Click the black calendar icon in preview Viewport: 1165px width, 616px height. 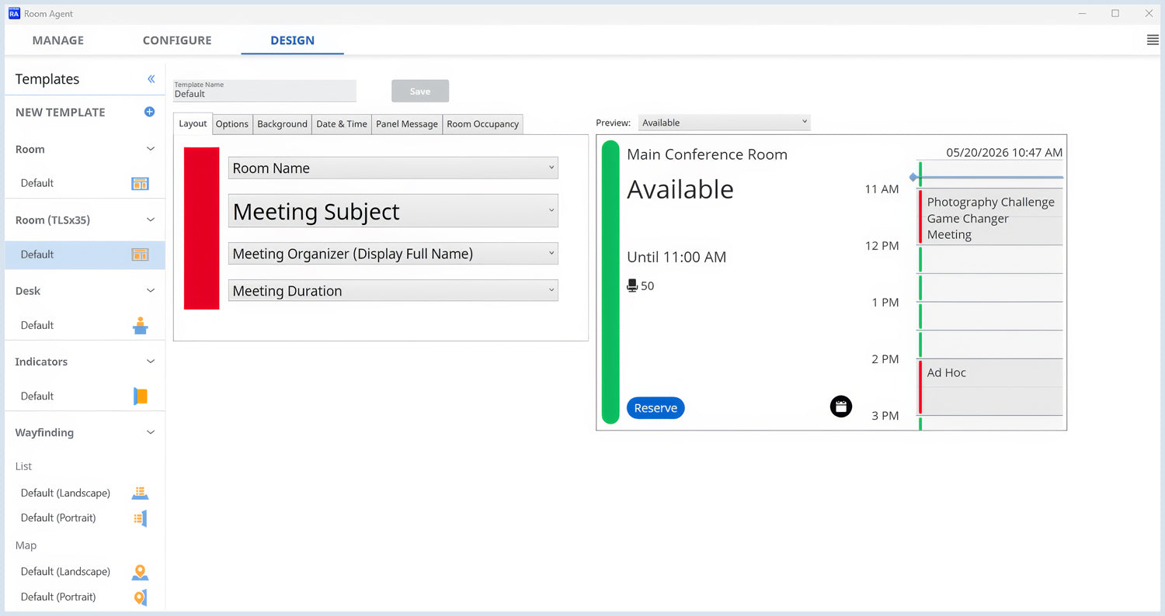tap(841, 406)
